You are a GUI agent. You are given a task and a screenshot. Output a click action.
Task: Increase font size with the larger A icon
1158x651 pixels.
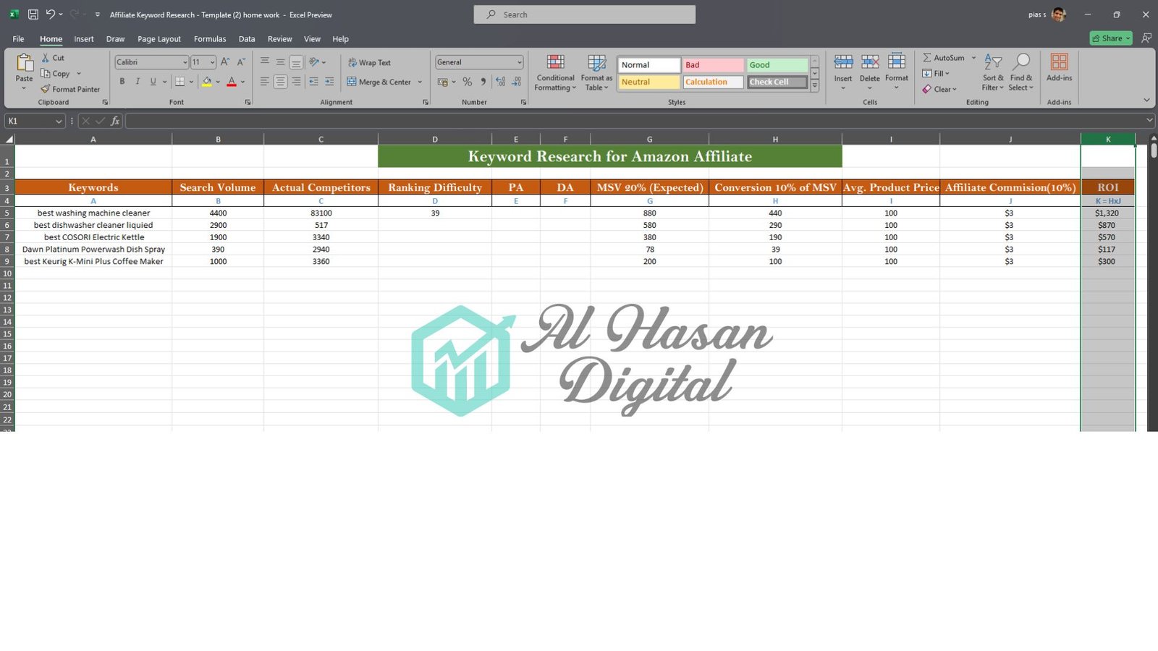coord(225,62)
